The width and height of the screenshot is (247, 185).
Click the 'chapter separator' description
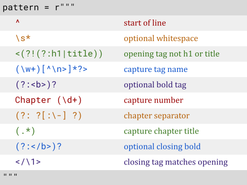coord(156,116)
